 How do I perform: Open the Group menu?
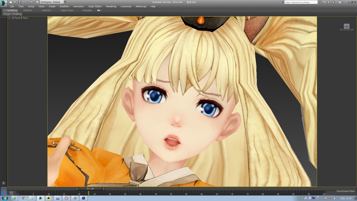[31, 6]
